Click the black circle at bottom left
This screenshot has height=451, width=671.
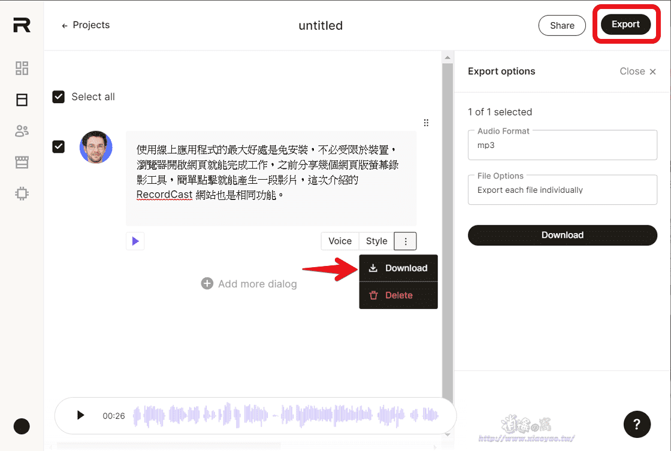point(21,426)
